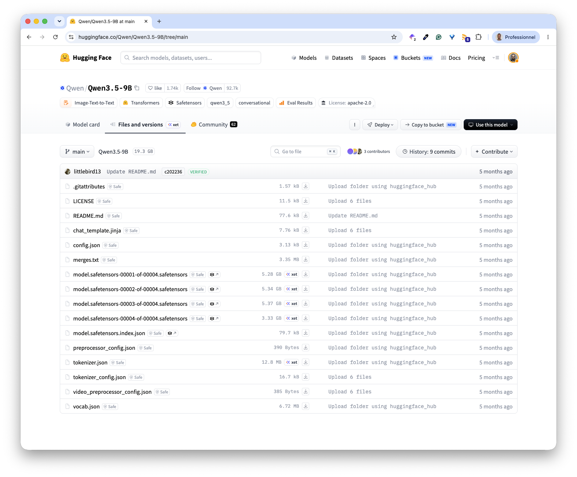Click the Eval Results tag
Screen dimensions: 577x477
click(296, 103)
